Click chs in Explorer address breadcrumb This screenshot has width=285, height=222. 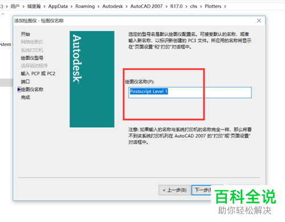[194, 6]
